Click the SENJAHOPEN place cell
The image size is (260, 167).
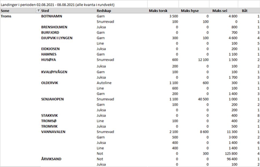[53, 99]
